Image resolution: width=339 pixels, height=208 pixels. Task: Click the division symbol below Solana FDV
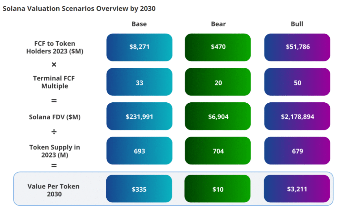point(54,132)
